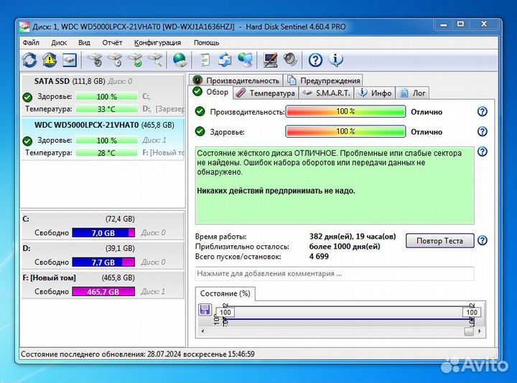Click the blue question mark help toolbar icon
Image resolution: width=517 pixels, height=383 pixels.
coord(315,60)
